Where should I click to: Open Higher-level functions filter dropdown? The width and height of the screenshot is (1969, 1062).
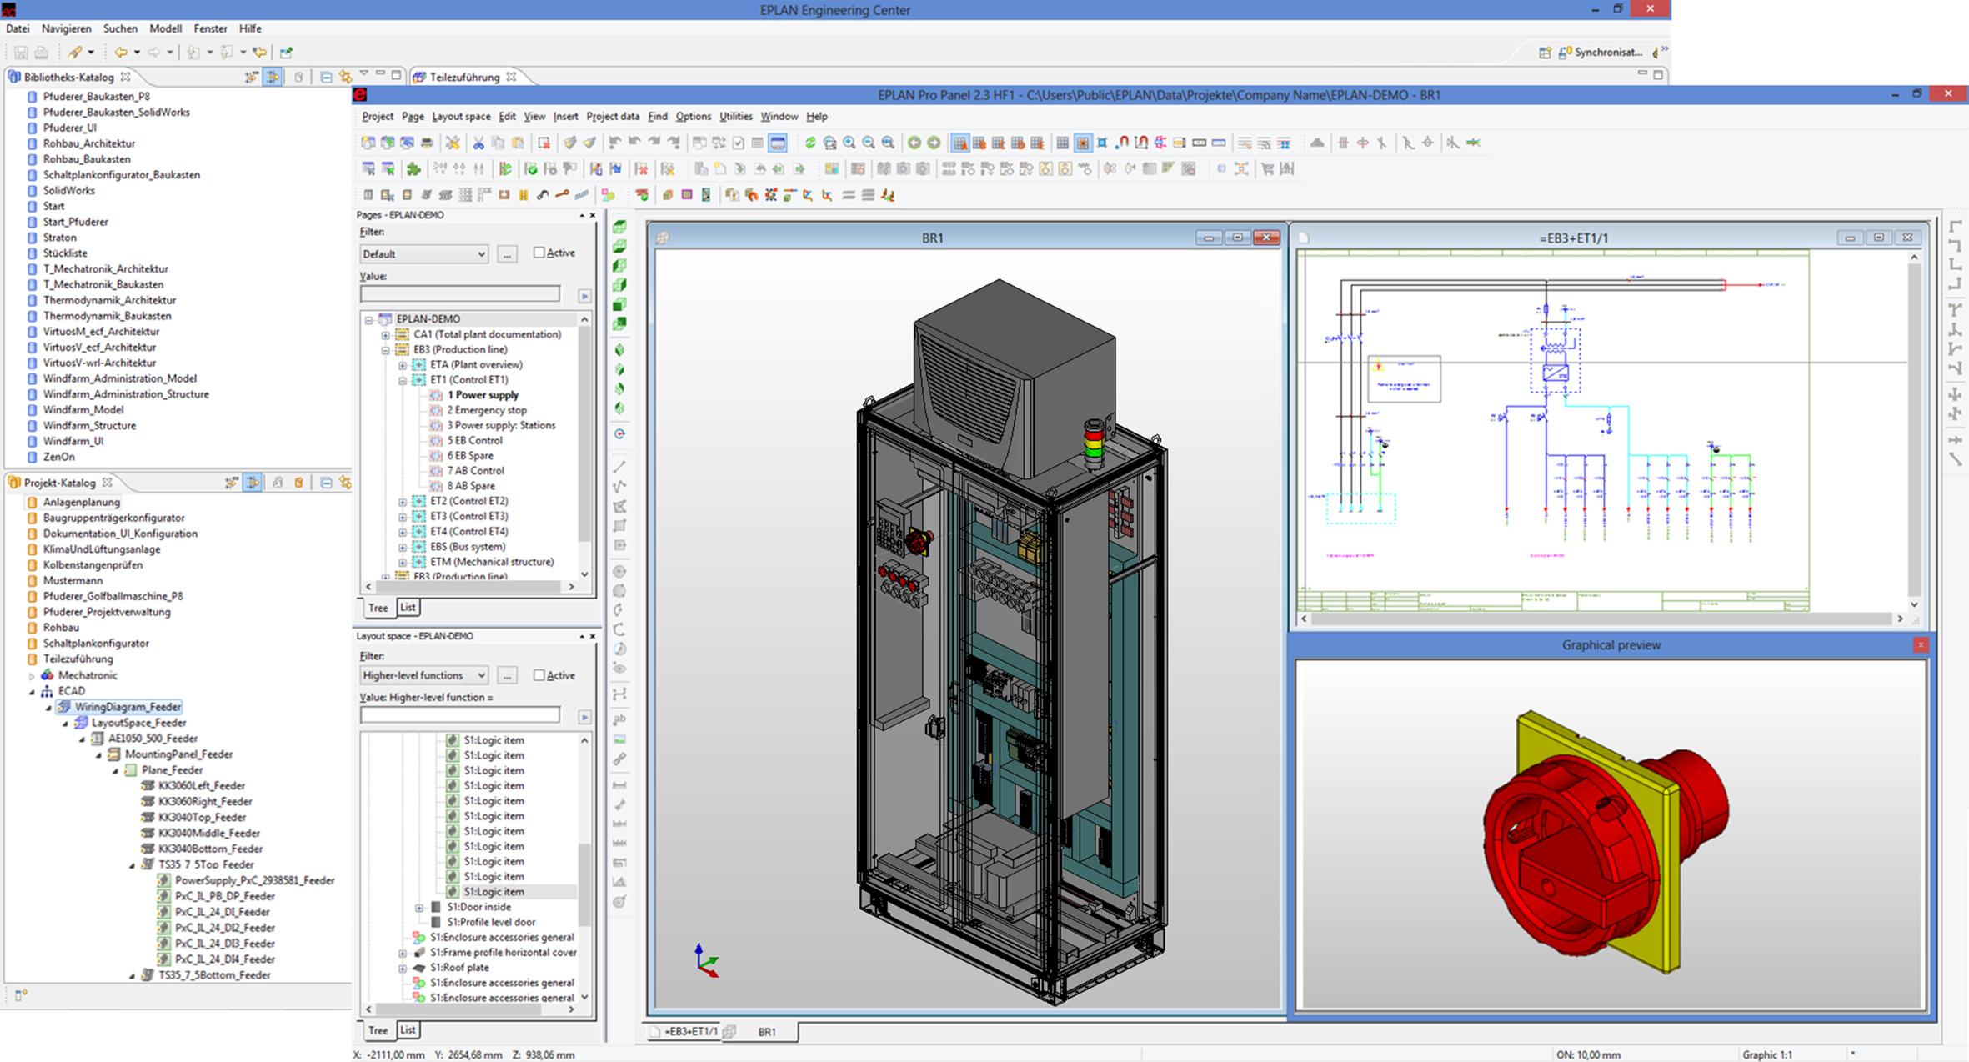coord(424,675)
